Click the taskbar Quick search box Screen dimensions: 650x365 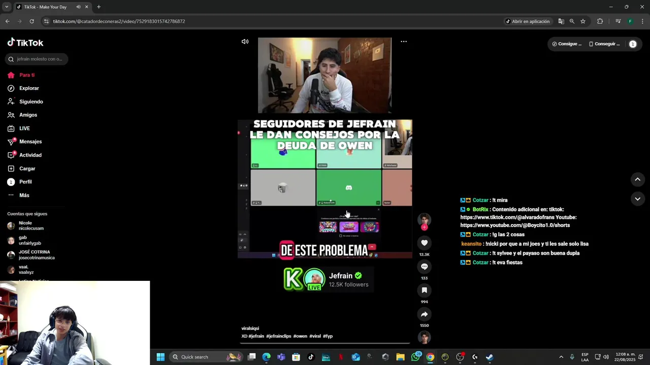pos(206,357)
